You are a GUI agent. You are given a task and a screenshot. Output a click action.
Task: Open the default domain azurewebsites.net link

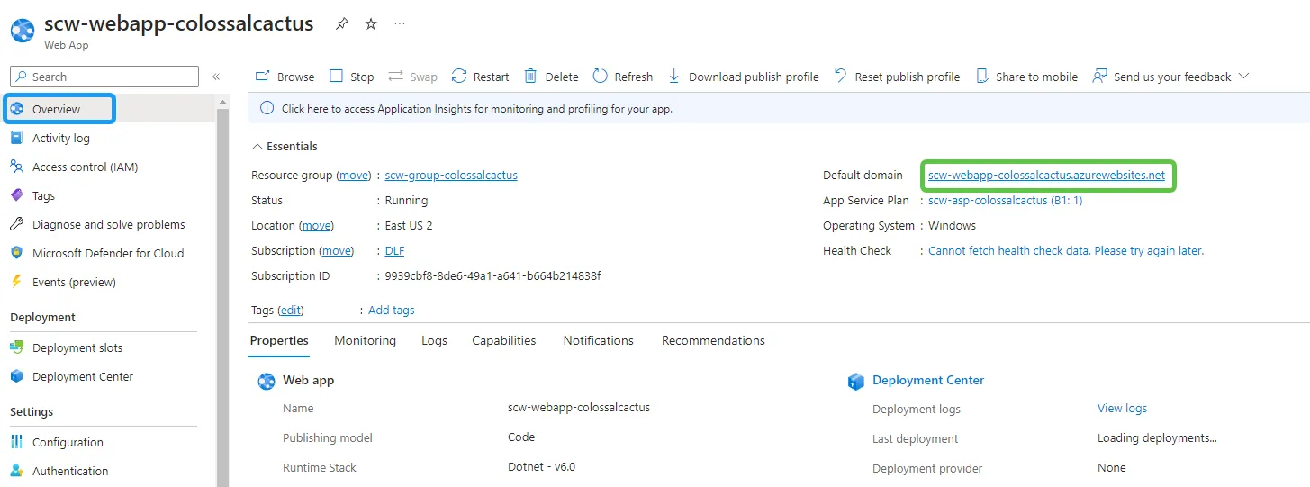1046,176
